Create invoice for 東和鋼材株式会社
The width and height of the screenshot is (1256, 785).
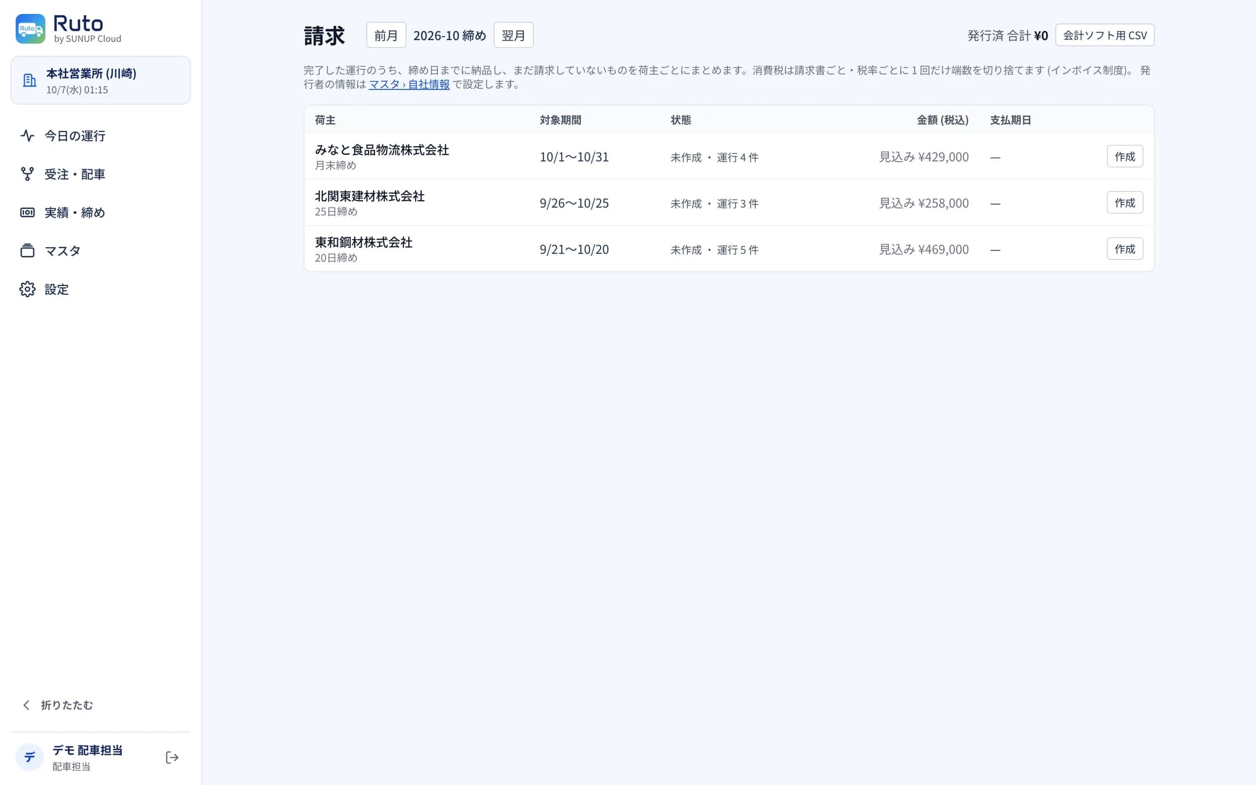click(x=1125, y=249)
